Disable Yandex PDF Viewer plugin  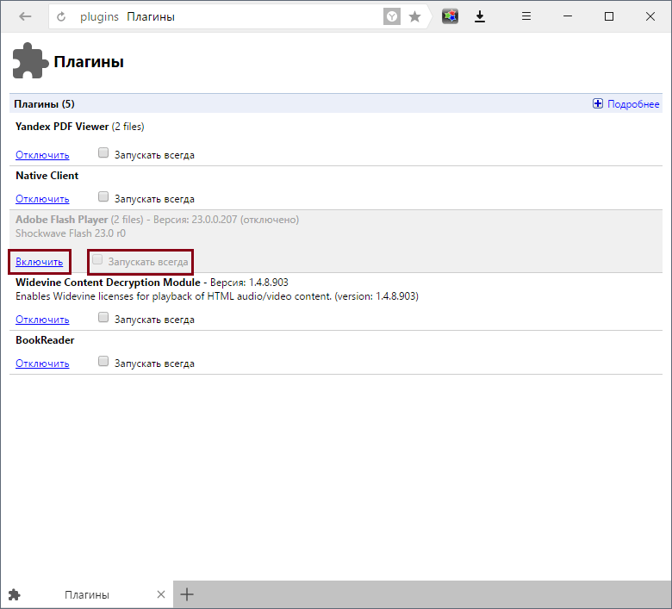[42, 155]
